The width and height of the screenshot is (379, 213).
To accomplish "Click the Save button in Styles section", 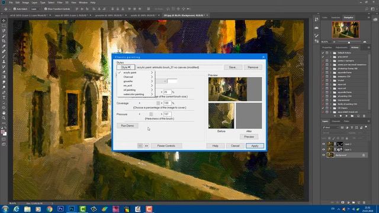I will pyautogui.click(x=233, y=67).
